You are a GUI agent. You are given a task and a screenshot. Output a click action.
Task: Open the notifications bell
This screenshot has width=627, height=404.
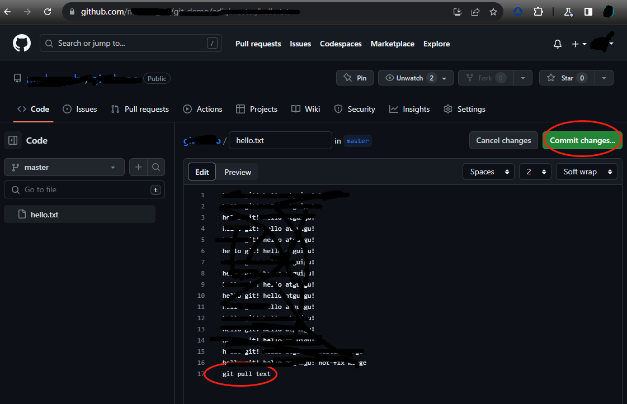click(558, 44)
